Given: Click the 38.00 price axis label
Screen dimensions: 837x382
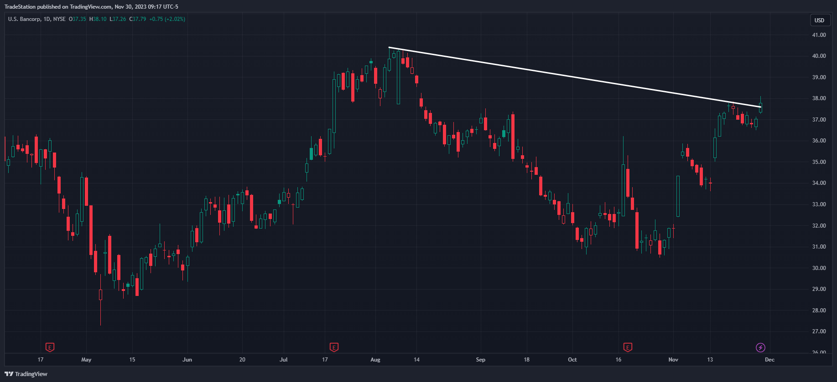Looking at the screenshot, I should pos(819,98).
